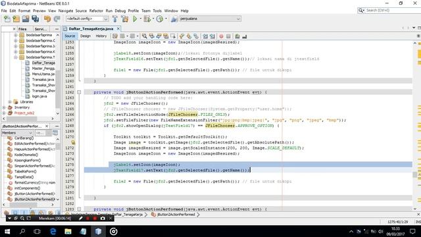Click the jButton2ActionPerformed breadcrumb at the bottom

pyautogui.click(x=176, y=215)
